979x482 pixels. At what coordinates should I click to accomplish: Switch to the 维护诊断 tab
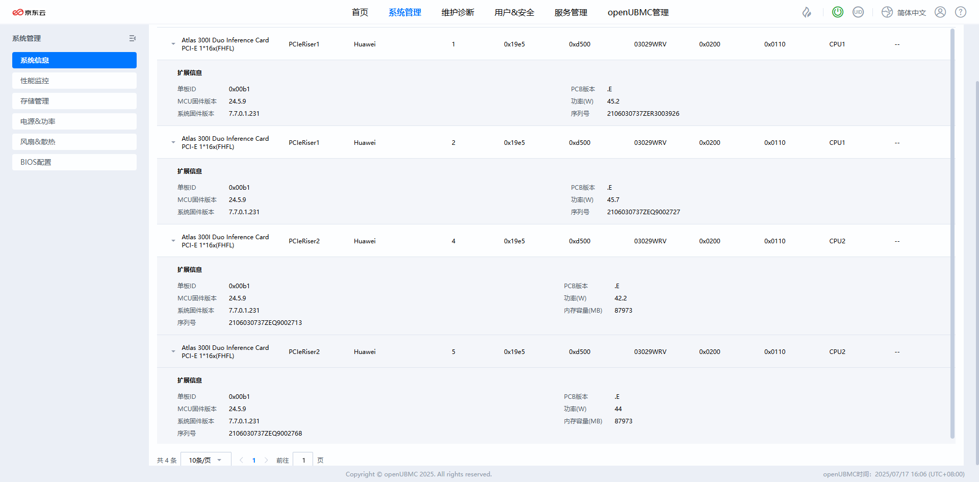tap(457, 12)
